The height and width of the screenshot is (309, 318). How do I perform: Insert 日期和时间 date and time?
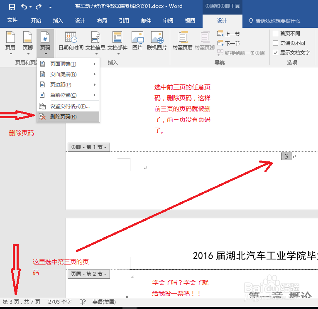tap(71, 41)
